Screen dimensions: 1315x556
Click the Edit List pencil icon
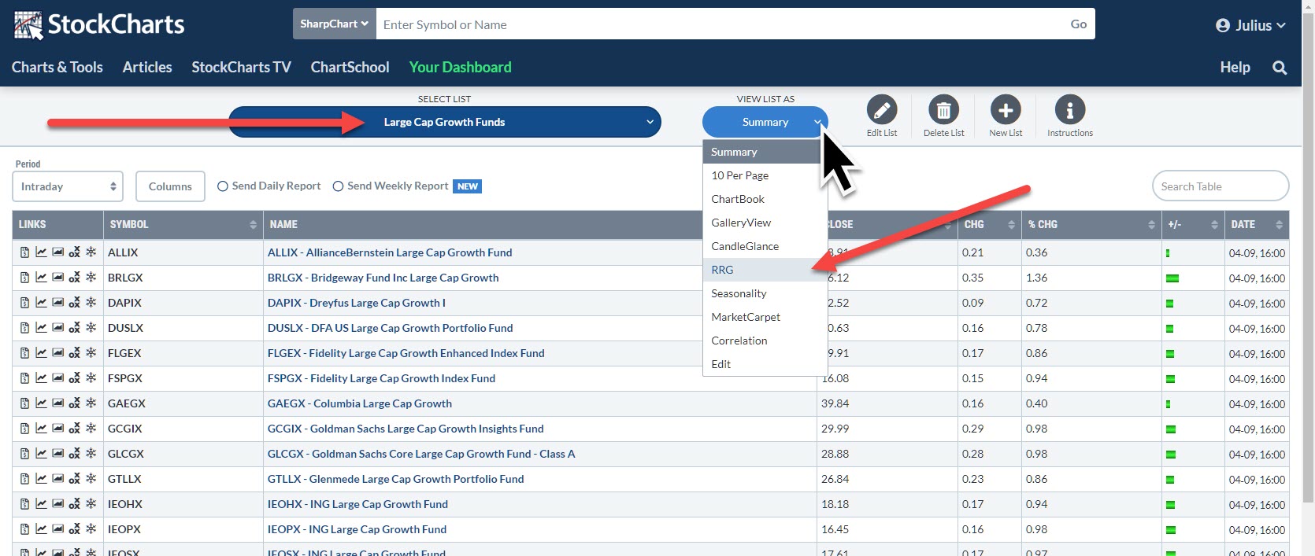click(881, 111)
